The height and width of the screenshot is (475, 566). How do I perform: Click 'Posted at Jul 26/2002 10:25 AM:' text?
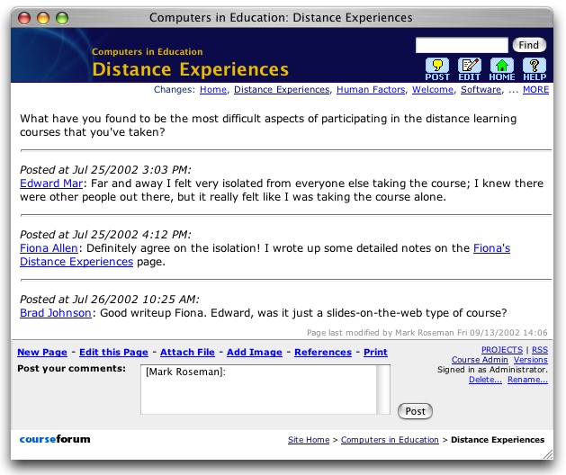(110, 300)
